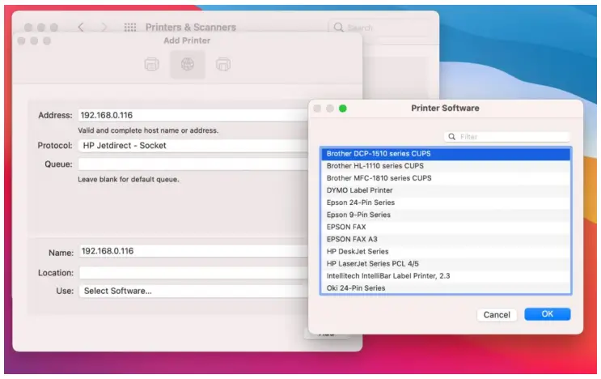Click green zoom button of Printer Software
The width and height of the screenshot is (601, 379).
pyautogui.click(x=343, y=109)
